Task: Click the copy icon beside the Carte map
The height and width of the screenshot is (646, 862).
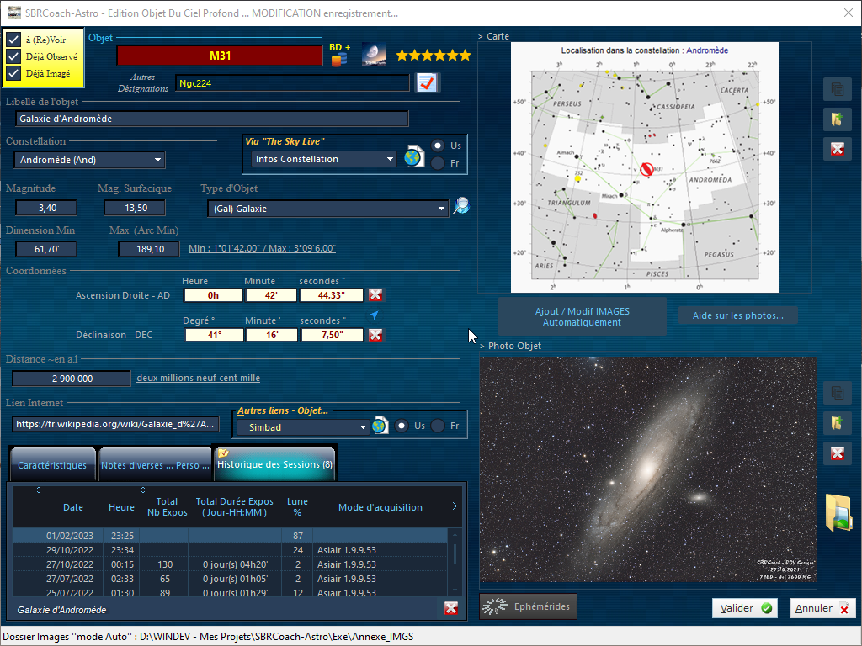Action: click(838, 89)
